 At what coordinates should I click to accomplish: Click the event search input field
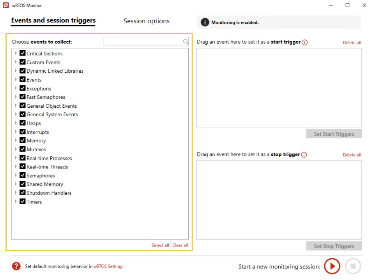tap(143, 42)
